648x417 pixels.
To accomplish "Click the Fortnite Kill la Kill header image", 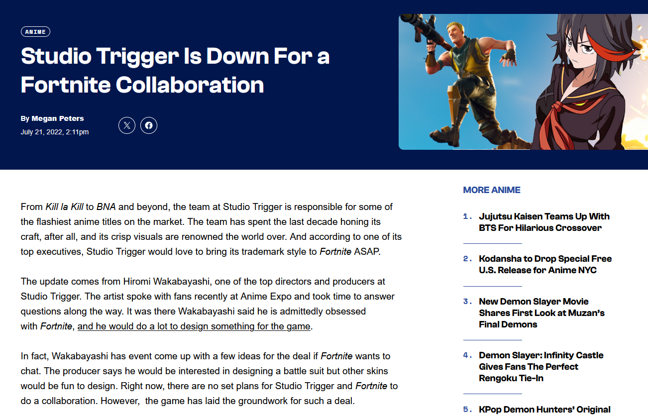I will point(523,82).
